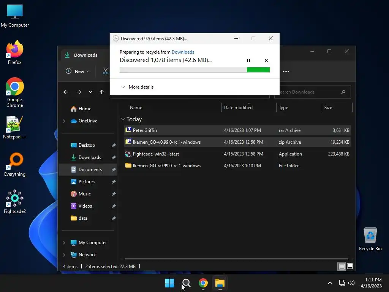389x292 pixels.
Task: Open the Windows Start menu
Action: click(x=170, y=283)
